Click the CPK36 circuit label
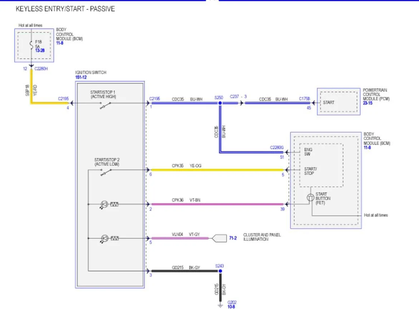This screenshot has height=309, width=419. [x=177, y=200]
